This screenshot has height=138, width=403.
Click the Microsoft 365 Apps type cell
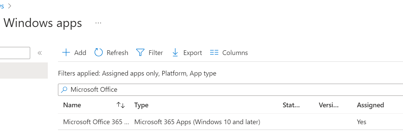pos(197,122)
